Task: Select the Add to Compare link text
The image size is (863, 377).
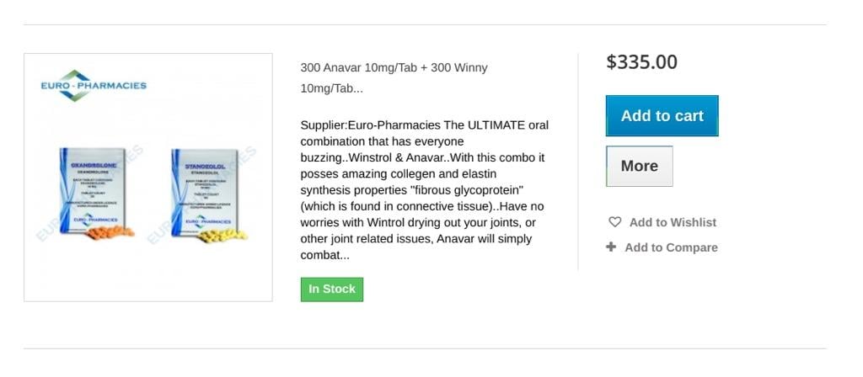Action: [x=671, y=247]
